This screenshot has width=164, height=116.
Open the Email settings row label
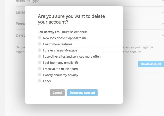click(20, 12)
